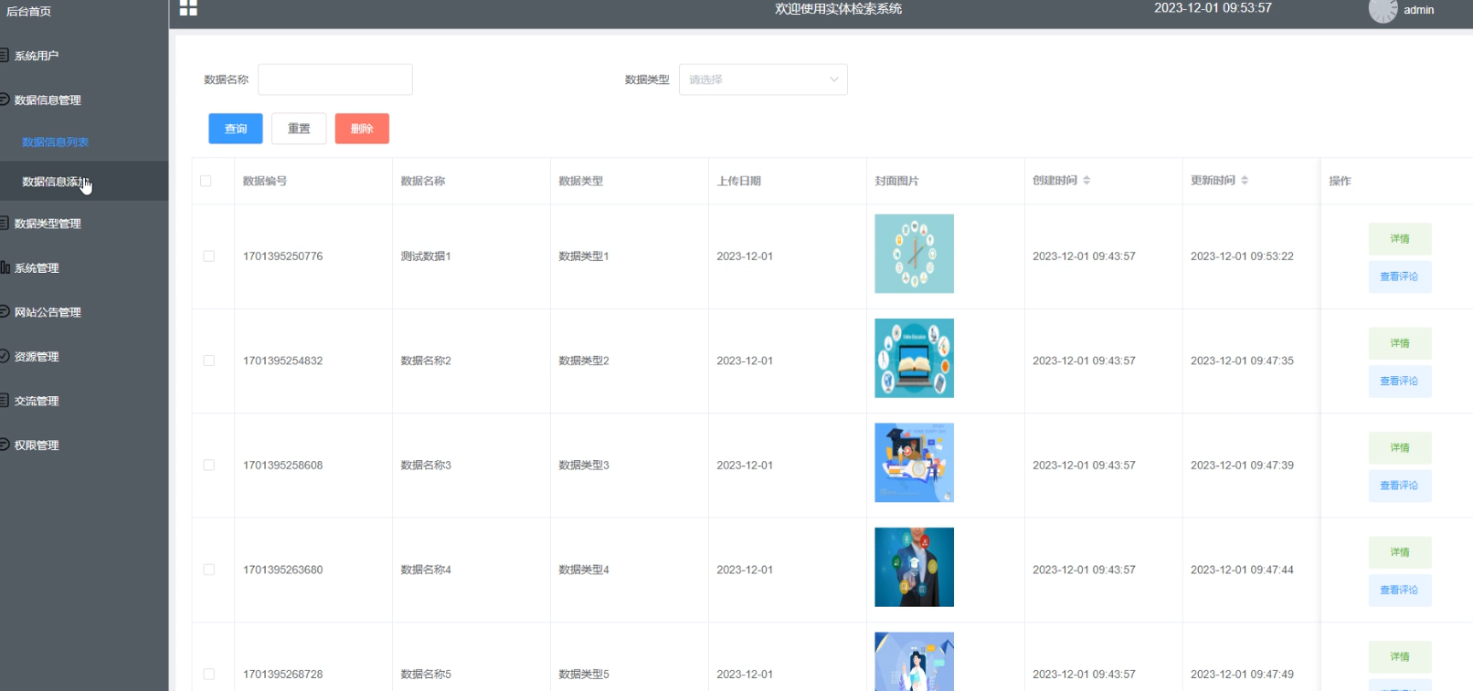Open the 数据类型 请选择 dropdown
This screenshot has width=1473, height=691.
(763, 79)
